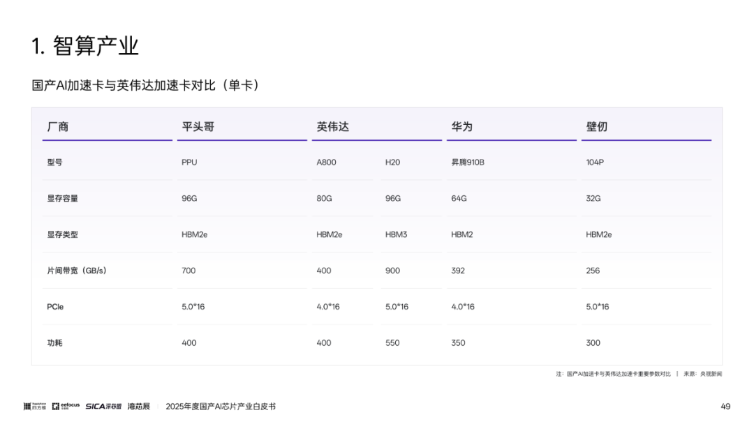Click the A800 '400' bandwidth cell
Screen dimensions: 754x424
pos(324,271)
